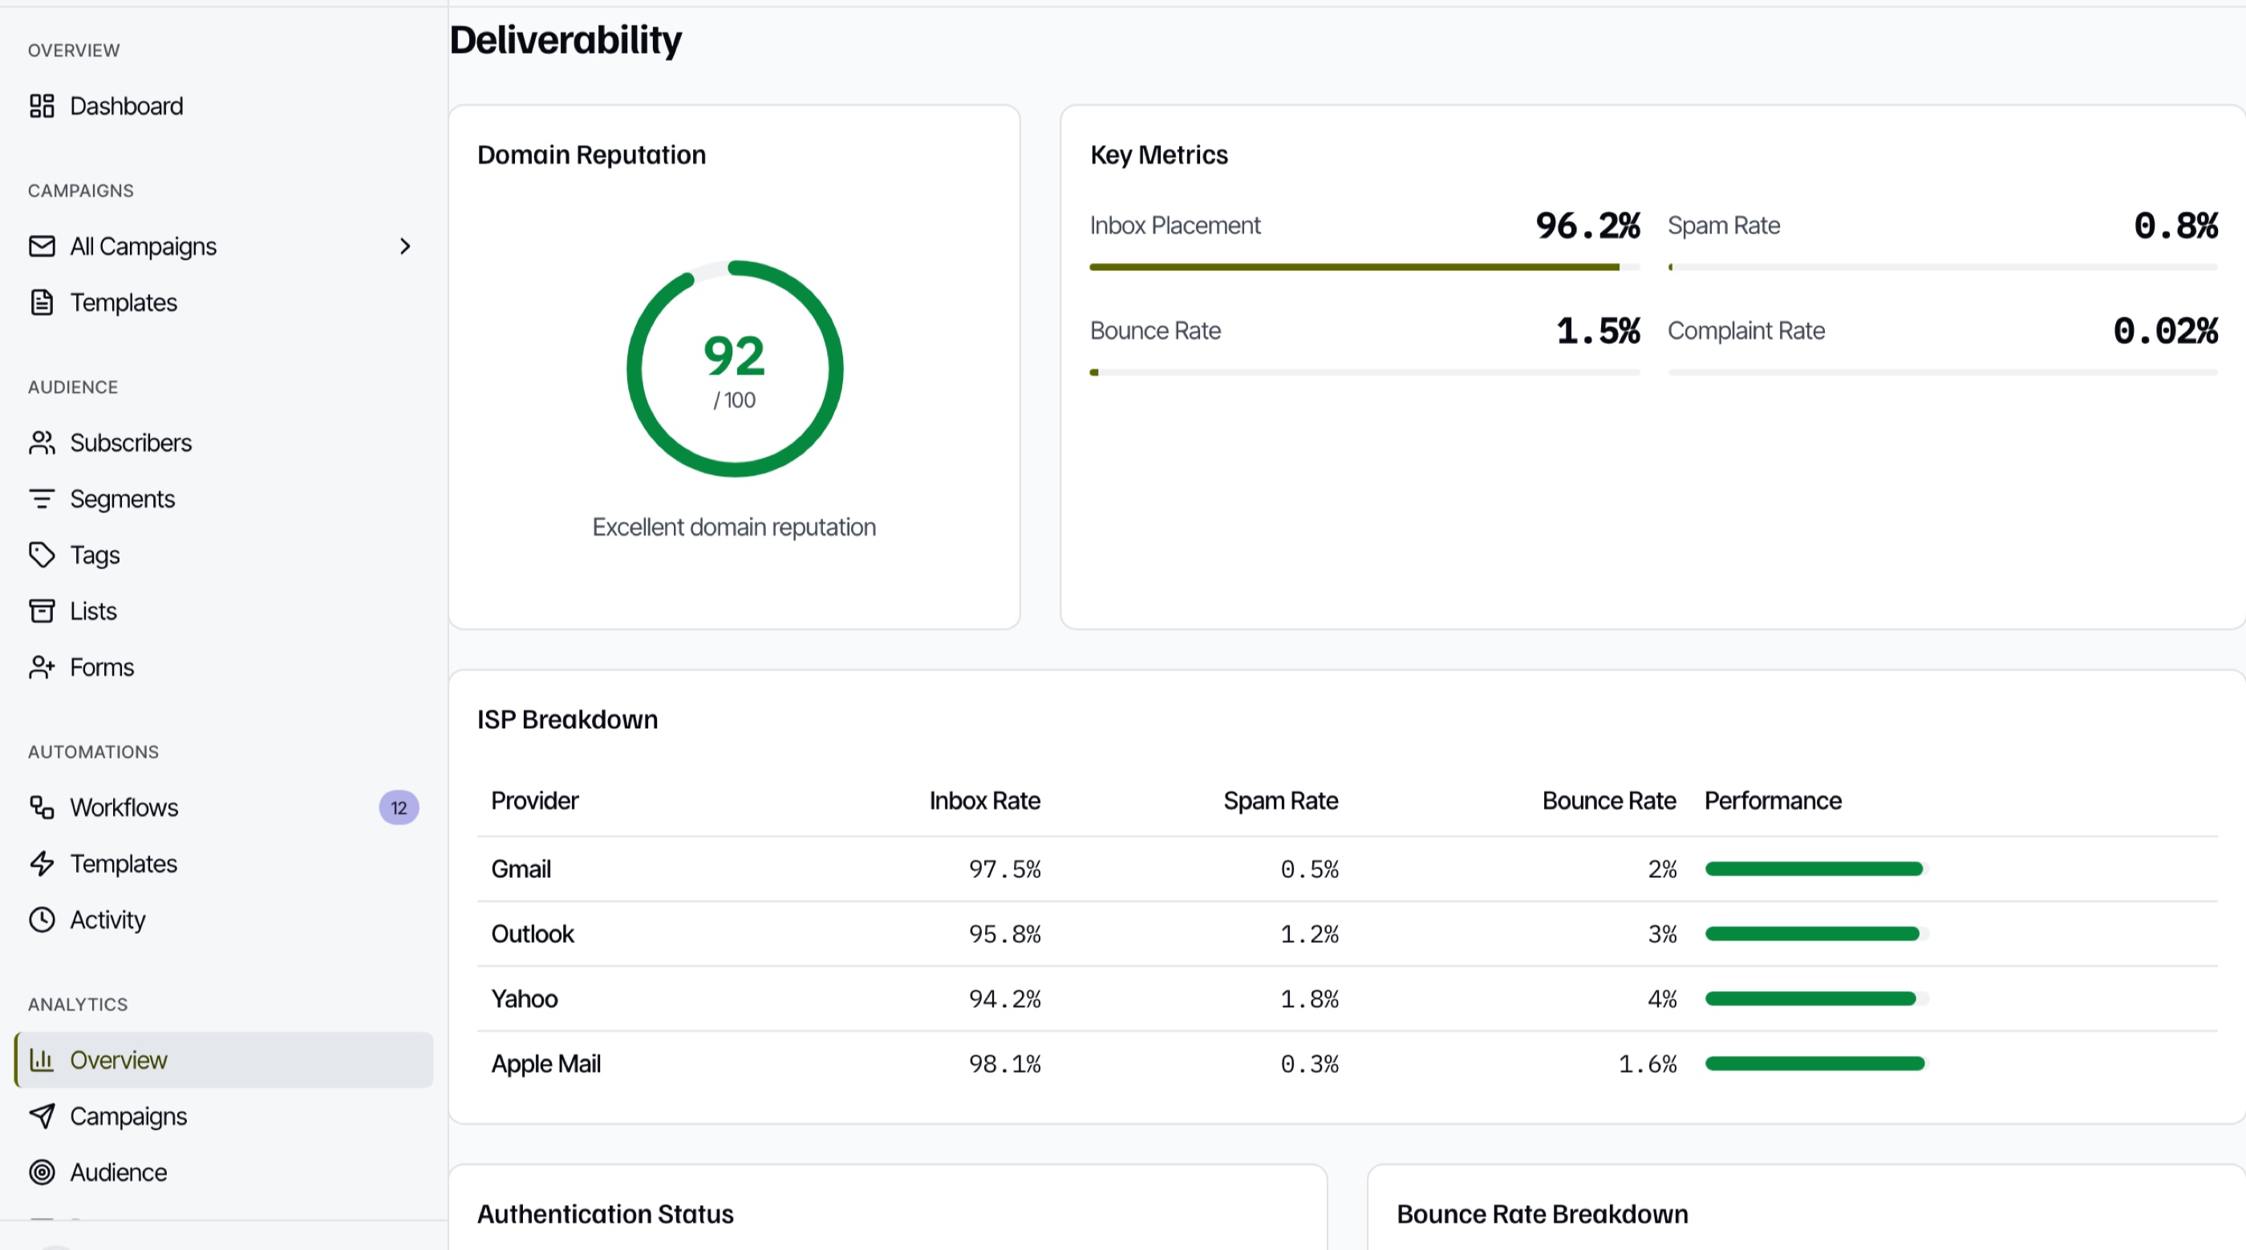The image size is (2246, 1250).
Task: Click the Outlook performance bar
Action: point(1817,934)
